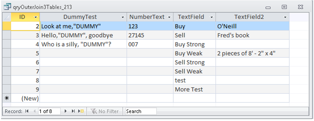Create new blank record icon
The height and width of the screenshot is (121, 314).
tap(81, 111)
